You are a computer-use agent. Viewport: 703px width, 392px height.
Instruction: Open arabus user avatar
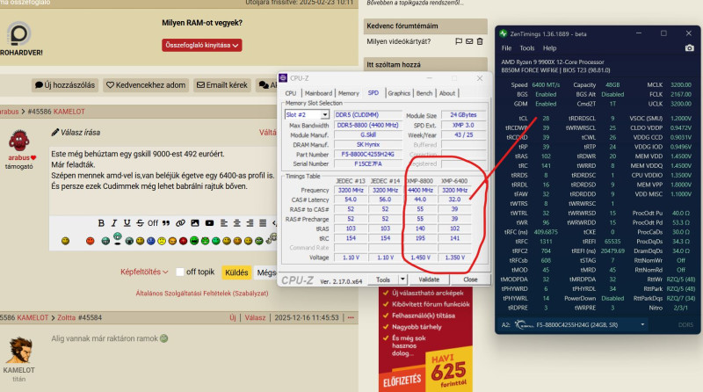pyautogui.click(x=18, y=141)
